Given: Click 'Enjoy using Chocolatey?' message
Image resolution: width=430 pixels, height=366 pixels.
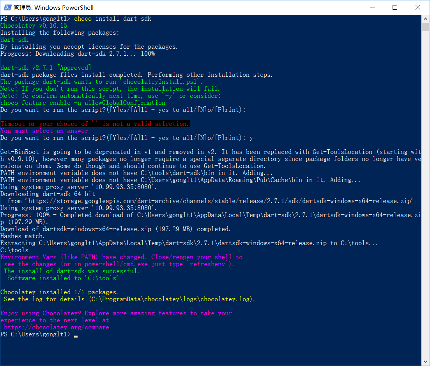Looking at the screenshot, I should point(116,313).
